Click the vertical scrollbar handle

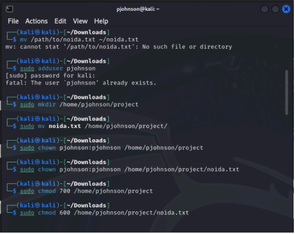(x=287, y=92)
